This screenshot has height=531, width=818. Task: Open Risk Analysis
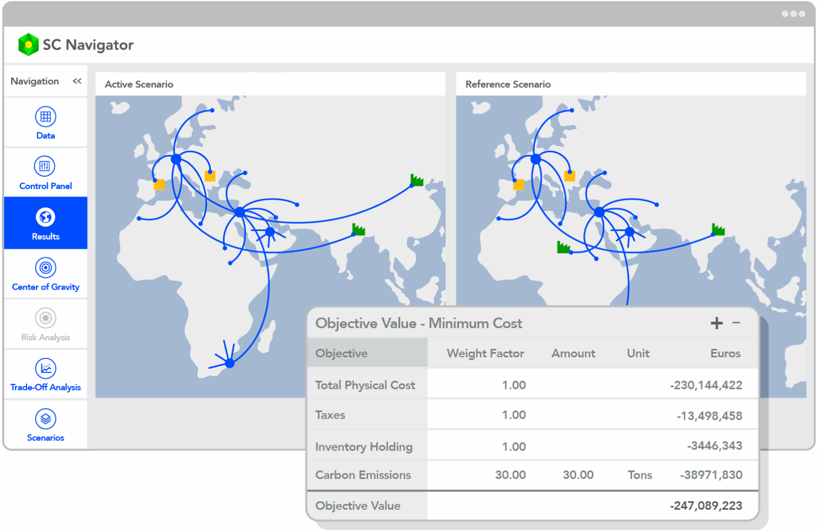45,323
